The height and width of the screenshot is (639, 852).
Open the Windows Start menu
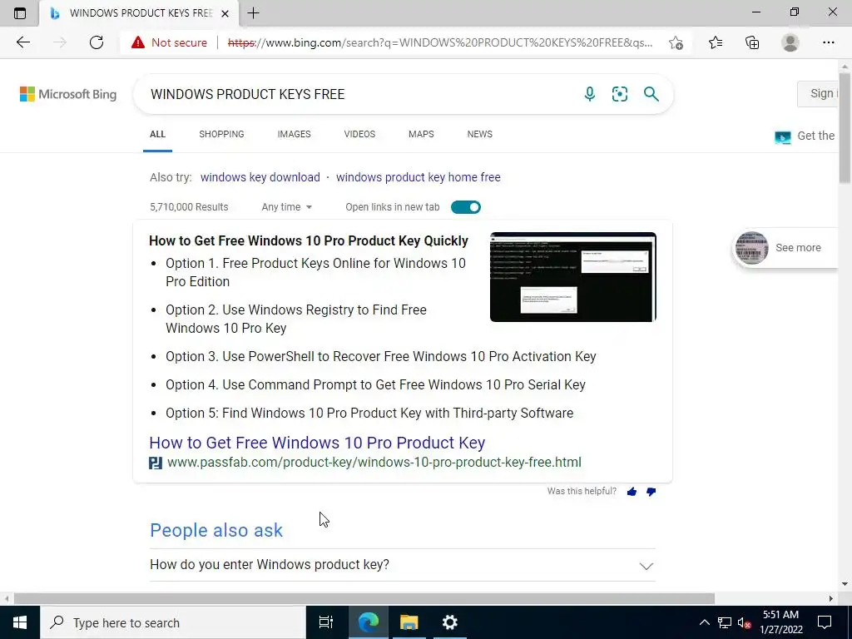pos(20,622)
